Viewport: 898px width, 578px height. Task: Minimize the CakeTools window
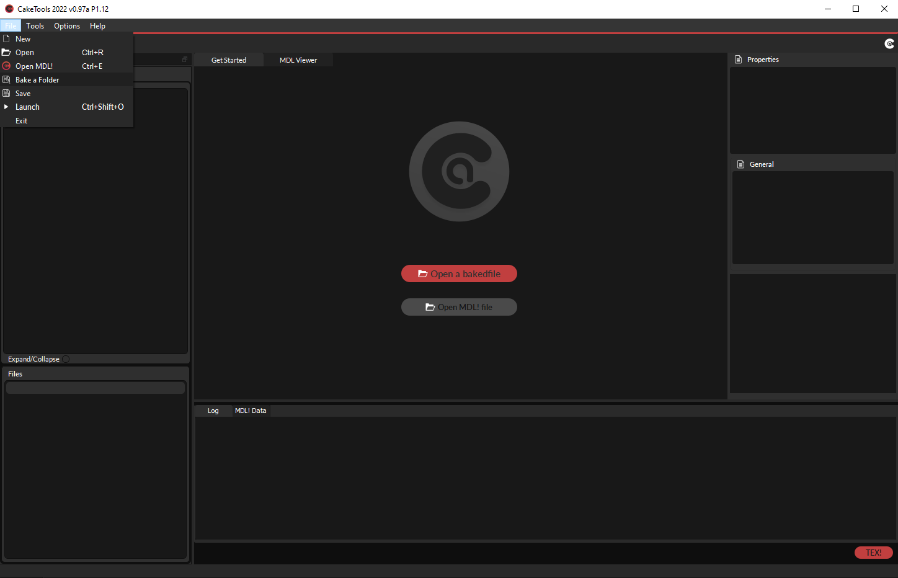pos(828,9)
